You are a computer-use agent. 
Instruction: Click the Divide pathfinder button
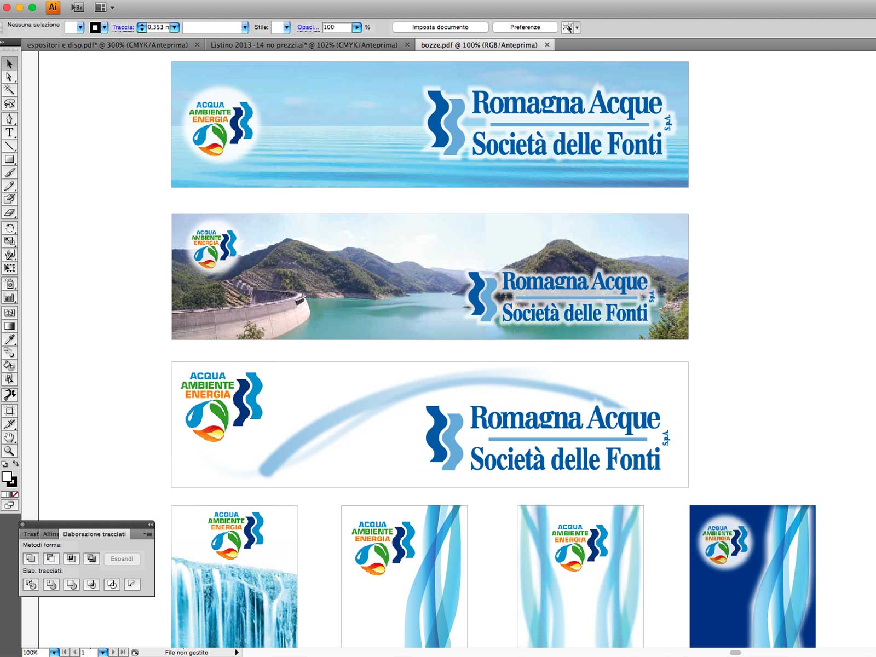(x=31, y=585)
